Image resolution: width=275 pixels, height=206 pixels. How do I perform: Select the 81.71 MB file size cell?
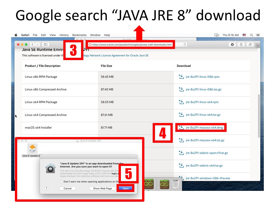pos(107,128)
